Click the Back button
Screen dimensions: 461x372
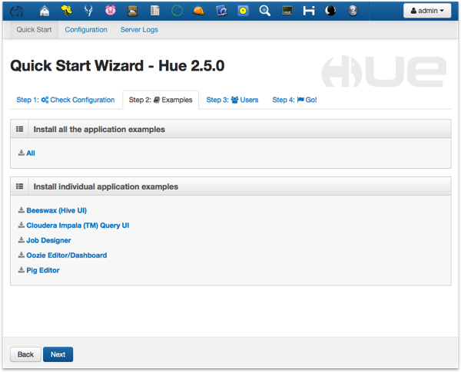[x=25, y=354]
